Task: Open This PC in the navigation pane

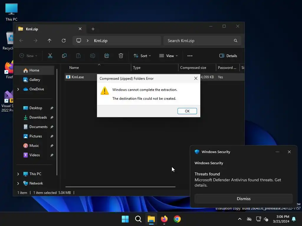Action: tap(35, 174)
